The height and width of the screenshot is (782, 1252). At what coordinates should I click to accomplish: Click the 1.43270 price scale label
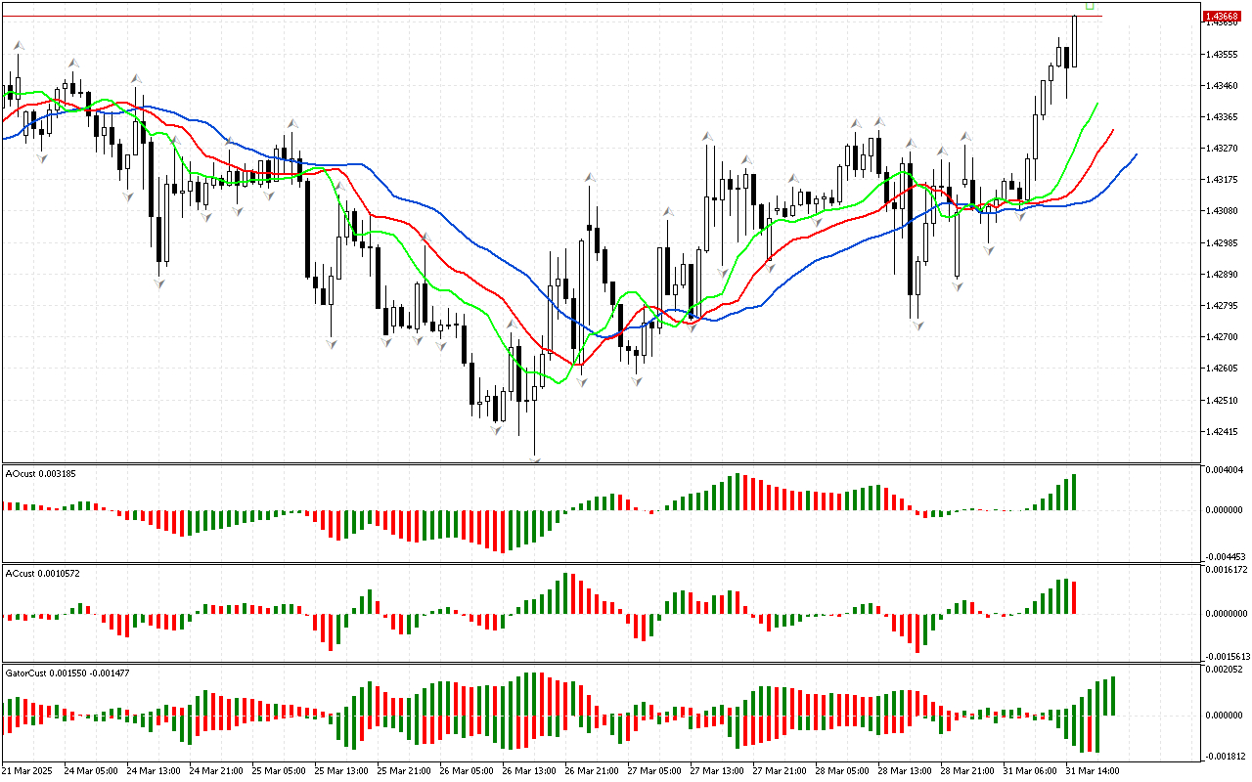1222,149
